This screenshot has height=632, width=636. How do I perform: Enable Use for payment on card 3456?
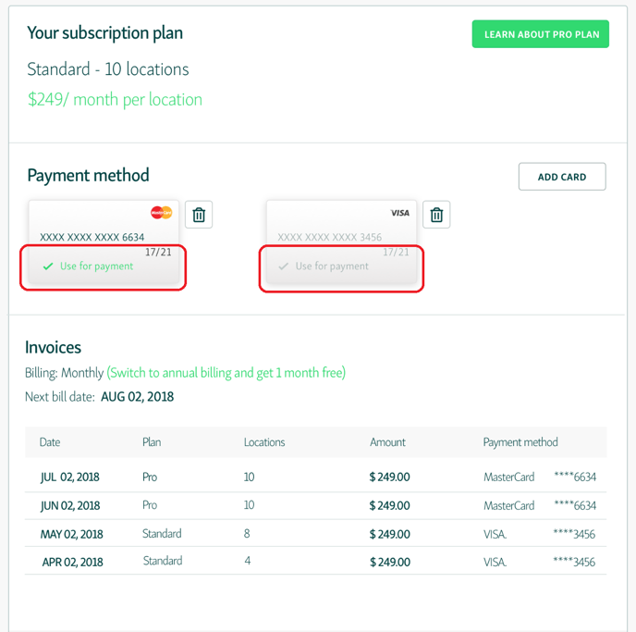324,266
